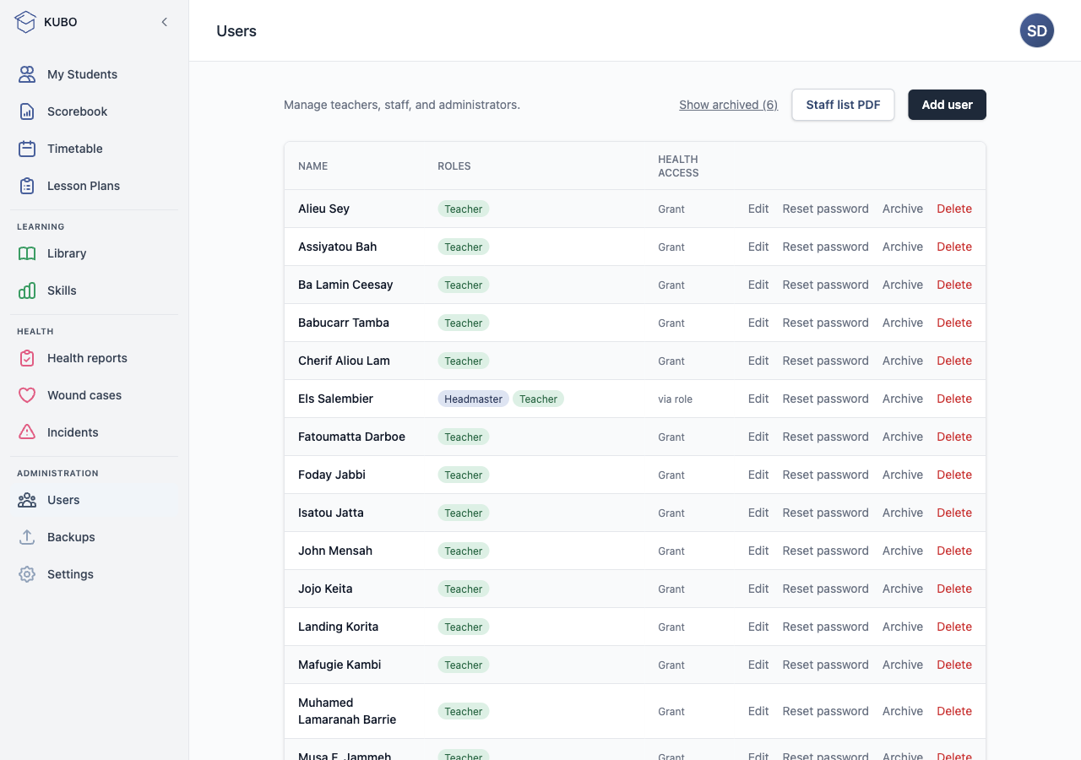Select the Timetable calendar icon

[x=27, y=149]
